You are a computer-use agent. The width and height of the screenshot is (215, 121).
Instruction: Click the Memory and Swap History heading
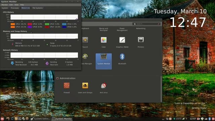tap(15, 31)
